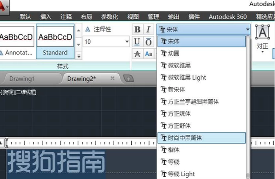Click the Strikethrough formatting icon
This screenshot has width=275, height=179.
pyautogui.click(x=137, y=54)
